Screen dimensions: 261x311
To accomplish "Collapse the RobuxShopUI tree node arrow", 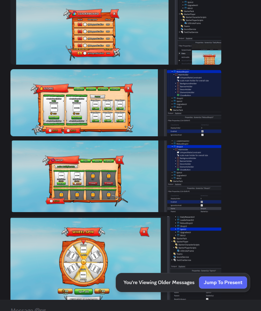I will 172,72.
